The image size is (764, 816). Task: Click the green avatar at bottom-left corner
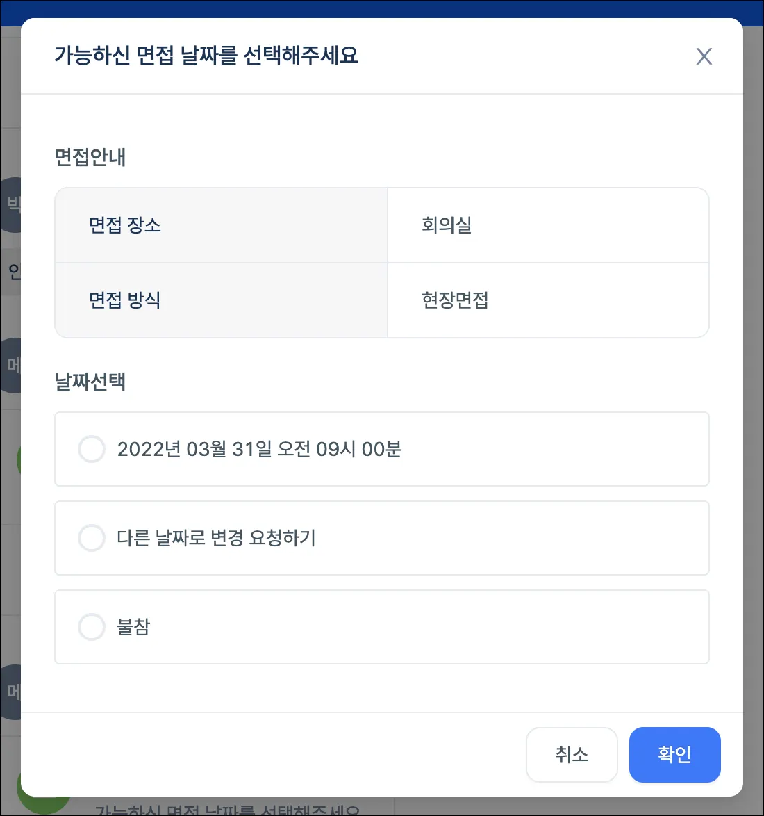(42, 805)
